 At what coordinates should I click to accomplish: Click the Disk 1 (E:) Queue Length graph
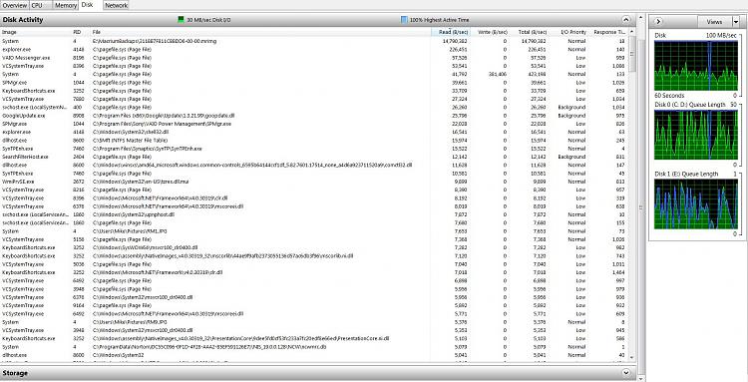coord(696,203)
